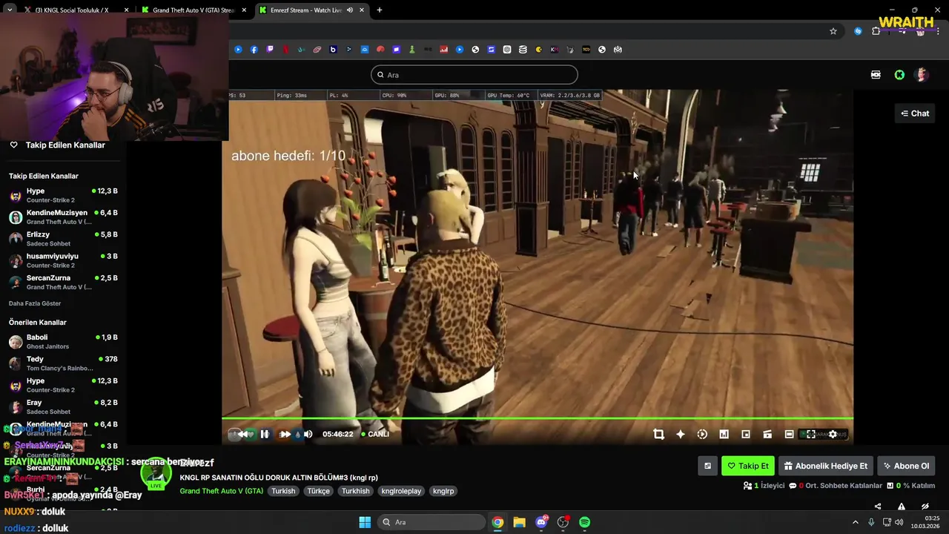
Task: Open the user profile avatar menu
Action: (922, 75)
